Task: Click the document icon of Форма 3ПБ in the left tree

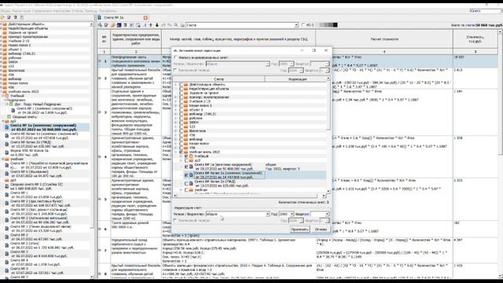Action: (7, 153)
